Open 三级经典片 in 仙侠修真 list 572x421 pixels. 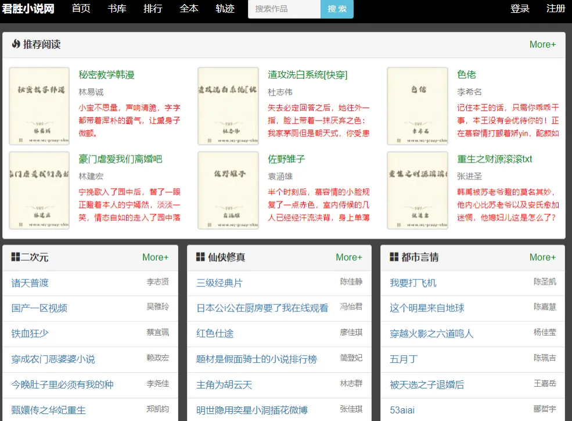[x=220, y=283]
